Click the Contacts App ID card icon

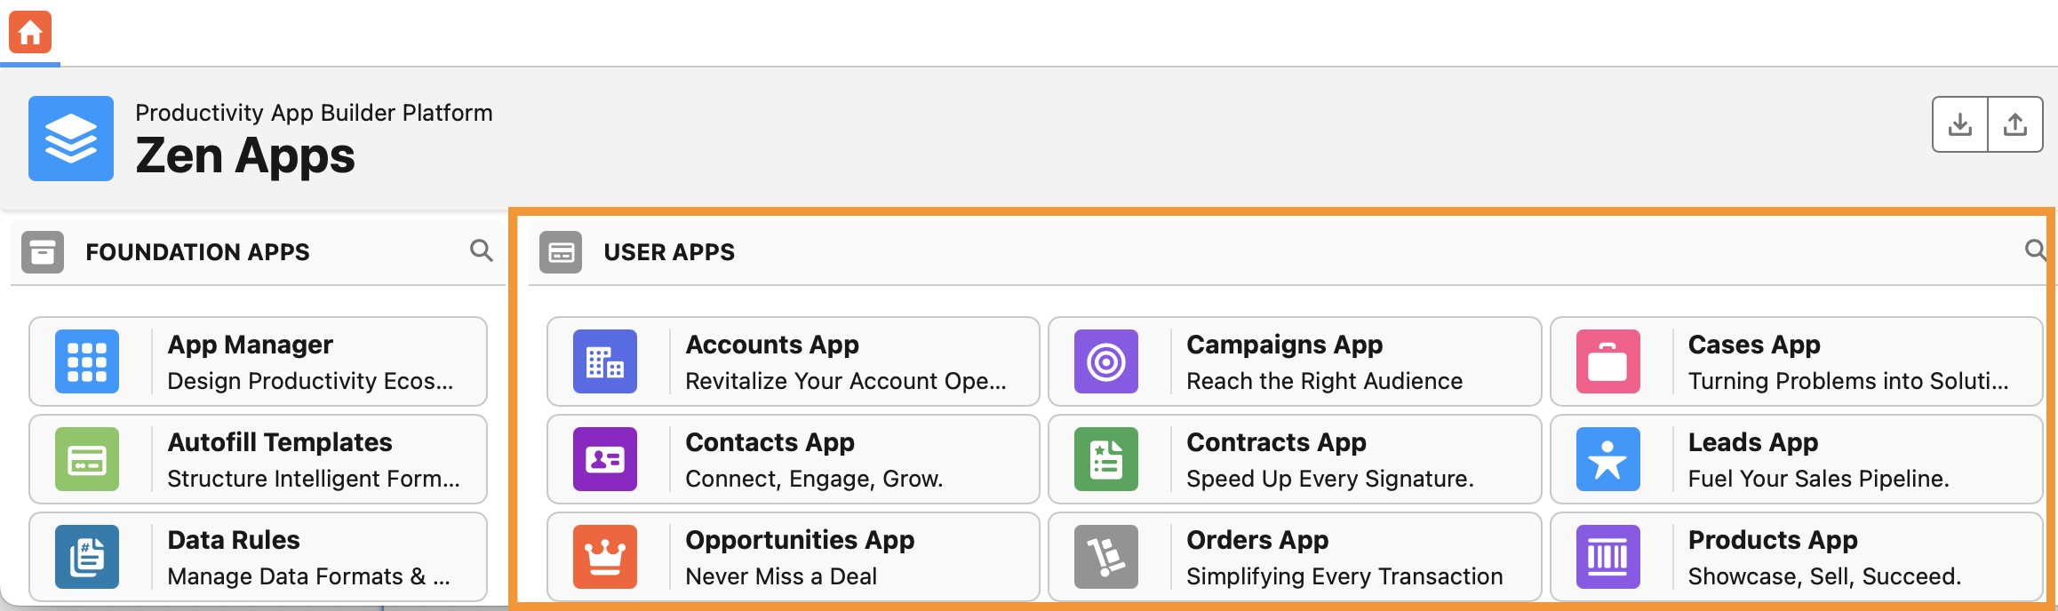pos(605,459)
